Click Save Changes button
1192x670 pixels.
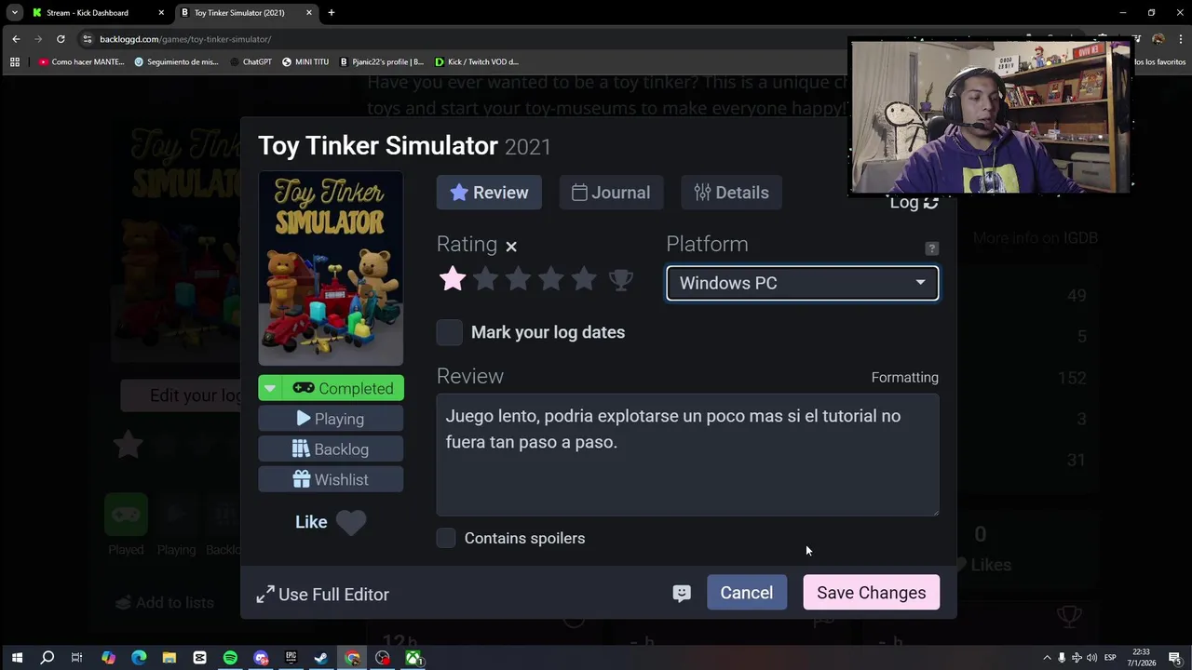pyautogui.click(x=872, y=593)
